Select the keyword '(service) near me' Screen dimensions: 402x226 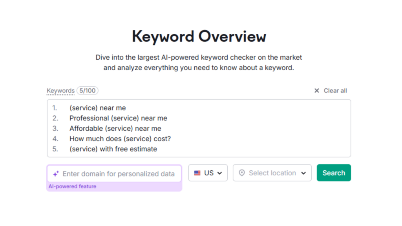98,108
